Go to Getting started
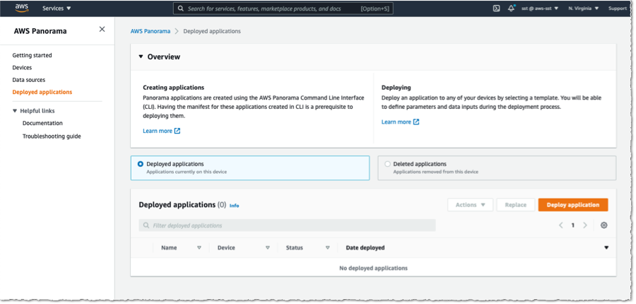636x304 pixels. pos(32,55)
